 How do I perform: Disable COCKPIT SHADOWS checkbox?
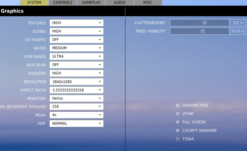(178, 130)
